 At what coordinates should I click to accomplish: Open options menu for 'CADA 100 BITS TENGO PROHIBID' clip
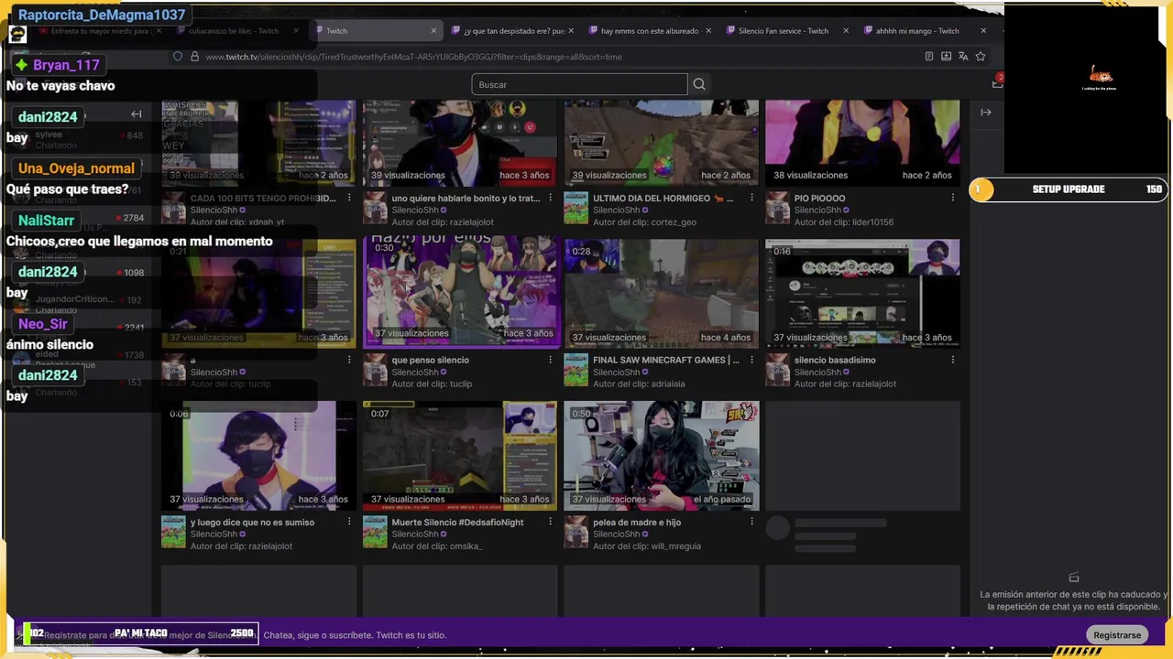(x=349, y=198)
